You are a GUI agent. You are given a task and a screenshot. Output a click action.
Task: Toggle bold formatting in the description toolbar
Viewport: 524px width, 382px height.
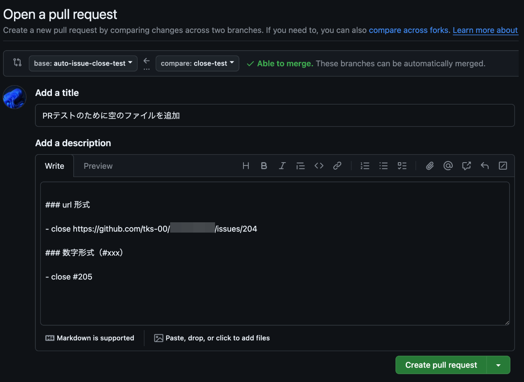[264, 165]
